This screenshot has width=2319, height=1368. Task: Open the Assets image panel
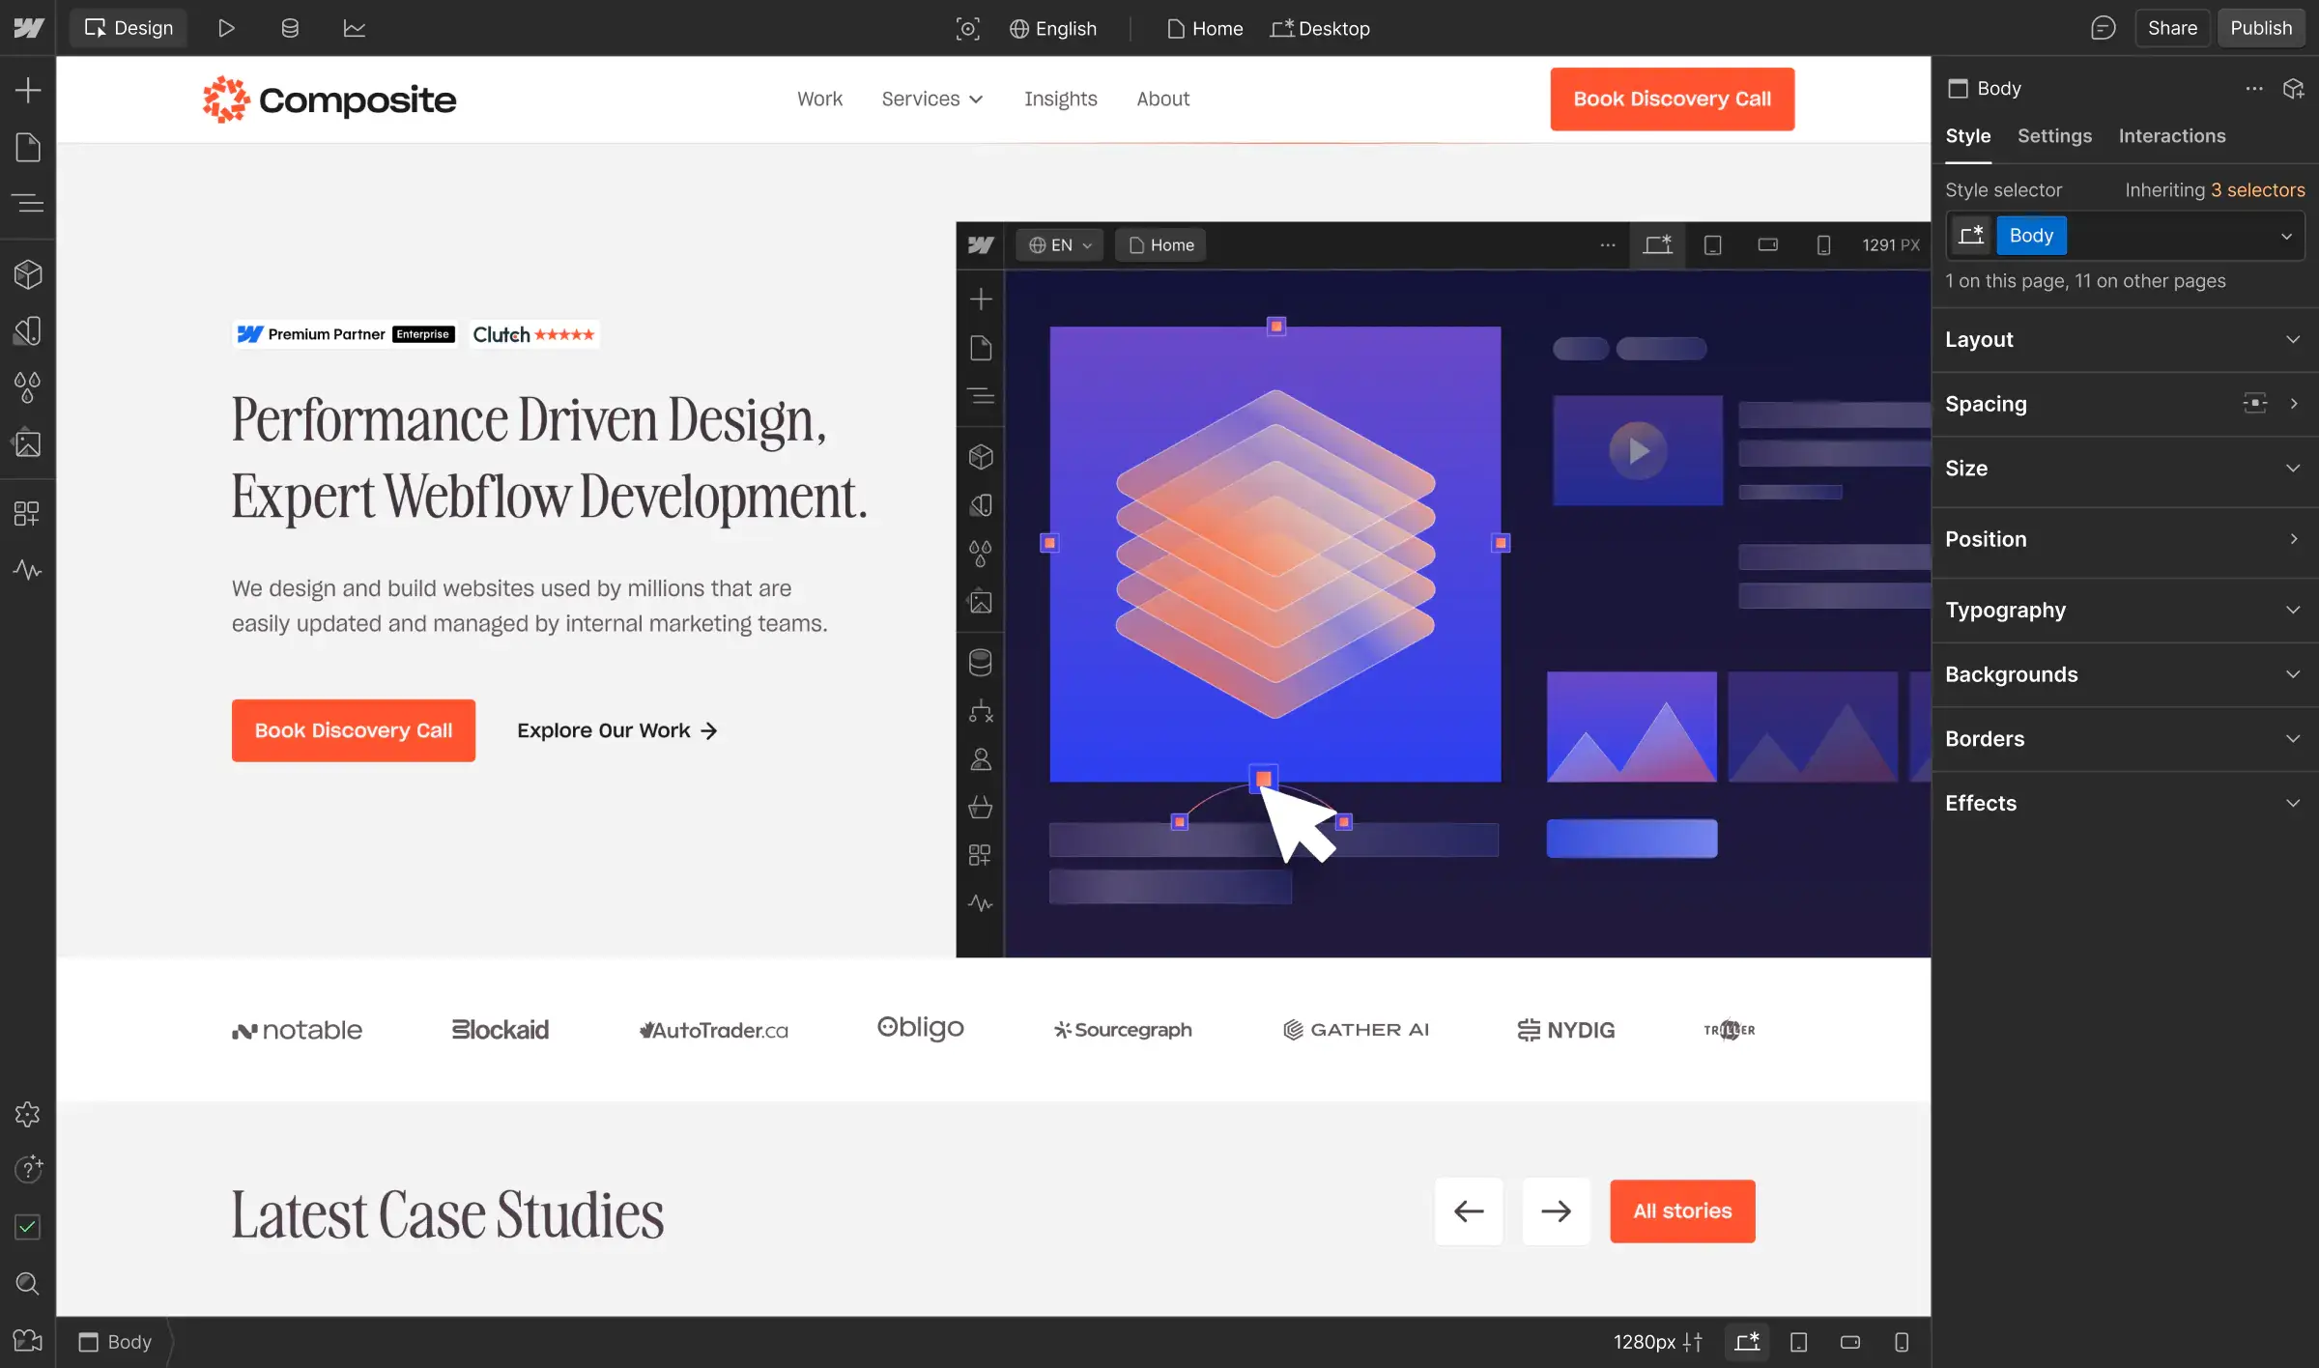click(x=27, y=443)
